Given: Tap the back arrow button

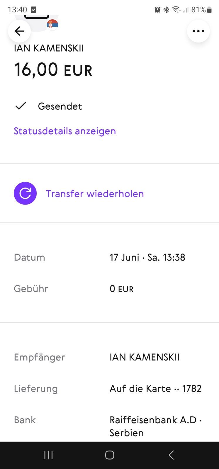Looking at the screenshot, I should pyautogui.click(x=19, y=31).
